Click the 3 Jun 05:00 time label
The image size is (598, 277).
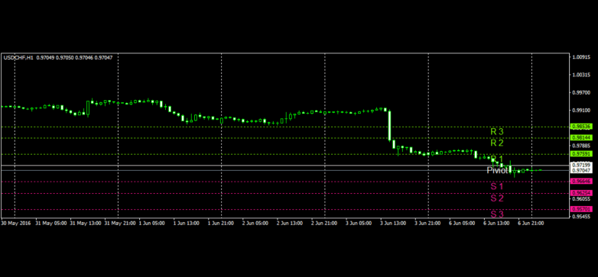point(359,224)
